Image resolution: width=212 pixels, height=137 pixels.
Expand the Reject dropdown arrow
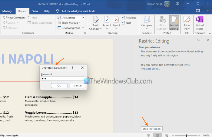point(116,29)
